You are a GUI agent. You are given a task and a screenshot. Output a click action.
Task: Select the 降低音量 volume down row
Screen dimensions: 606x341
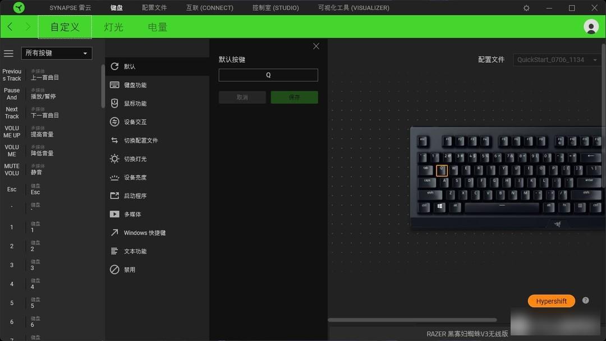(52, 151)
